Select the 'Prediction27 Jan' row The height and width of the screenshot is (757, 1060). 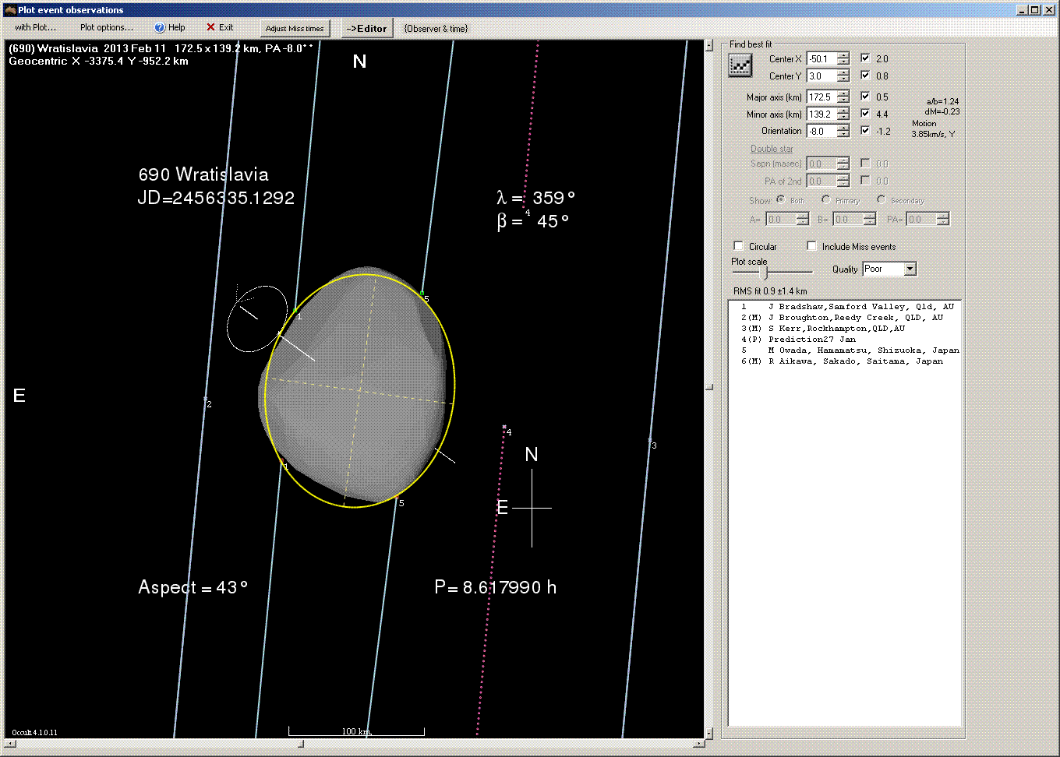click(845, 340)
